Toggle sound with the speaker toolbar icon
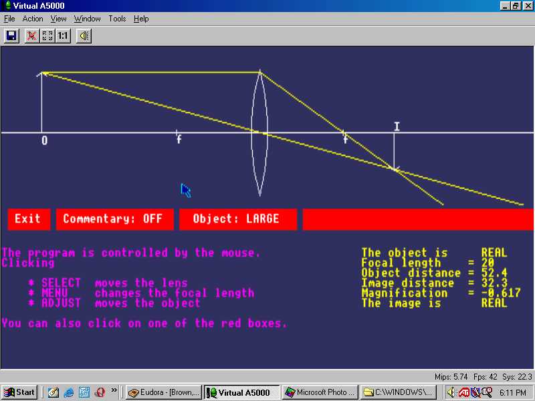The image size is (535, 401). (x=84, y=36)
